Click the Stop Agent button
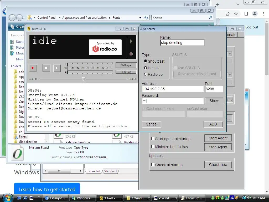The width and height of the screenshot is (269, 202). (x=218, y=147)
